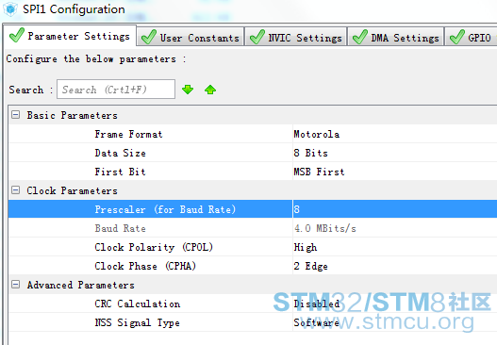Collapse the Advanced Parameters section
The height and width of the screenshot is (345, 497).
[15, 285]
